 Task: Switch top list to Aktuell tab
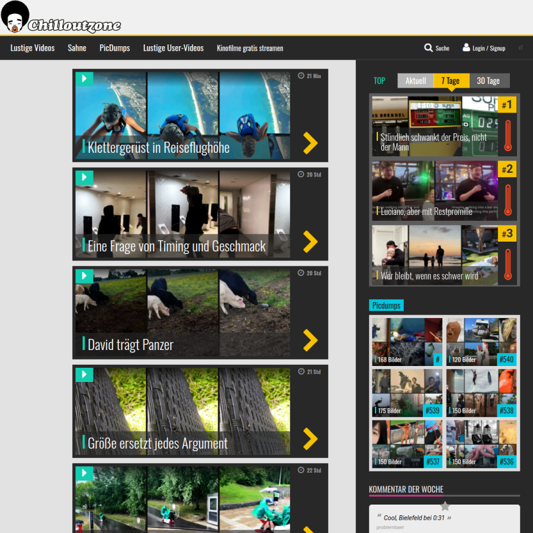tap(415, 81)
